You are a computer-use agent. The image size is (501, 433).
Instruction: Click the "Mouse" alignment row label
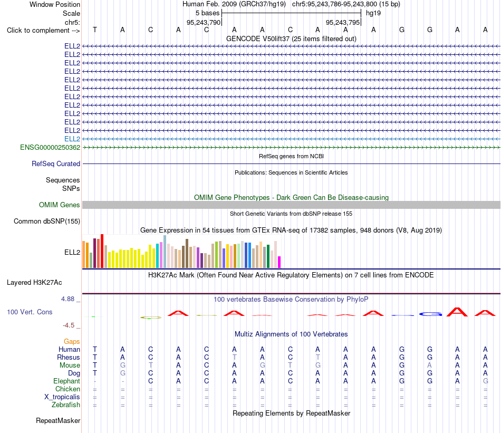pyautogui.click(x=70, y=365)
